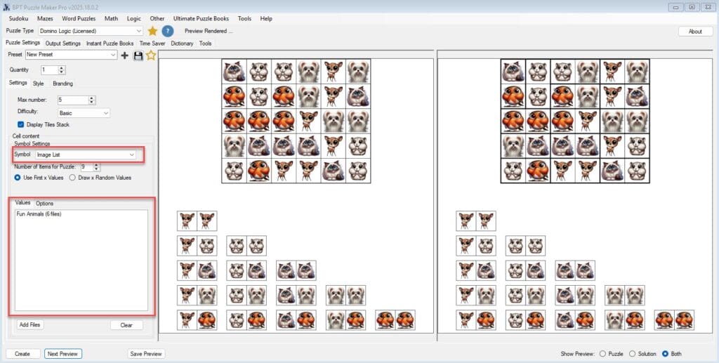Click the gold favorite star beside Puzzle Type
Screen dimensions: 719x363
pyautogui.click(x=152, y=31)
